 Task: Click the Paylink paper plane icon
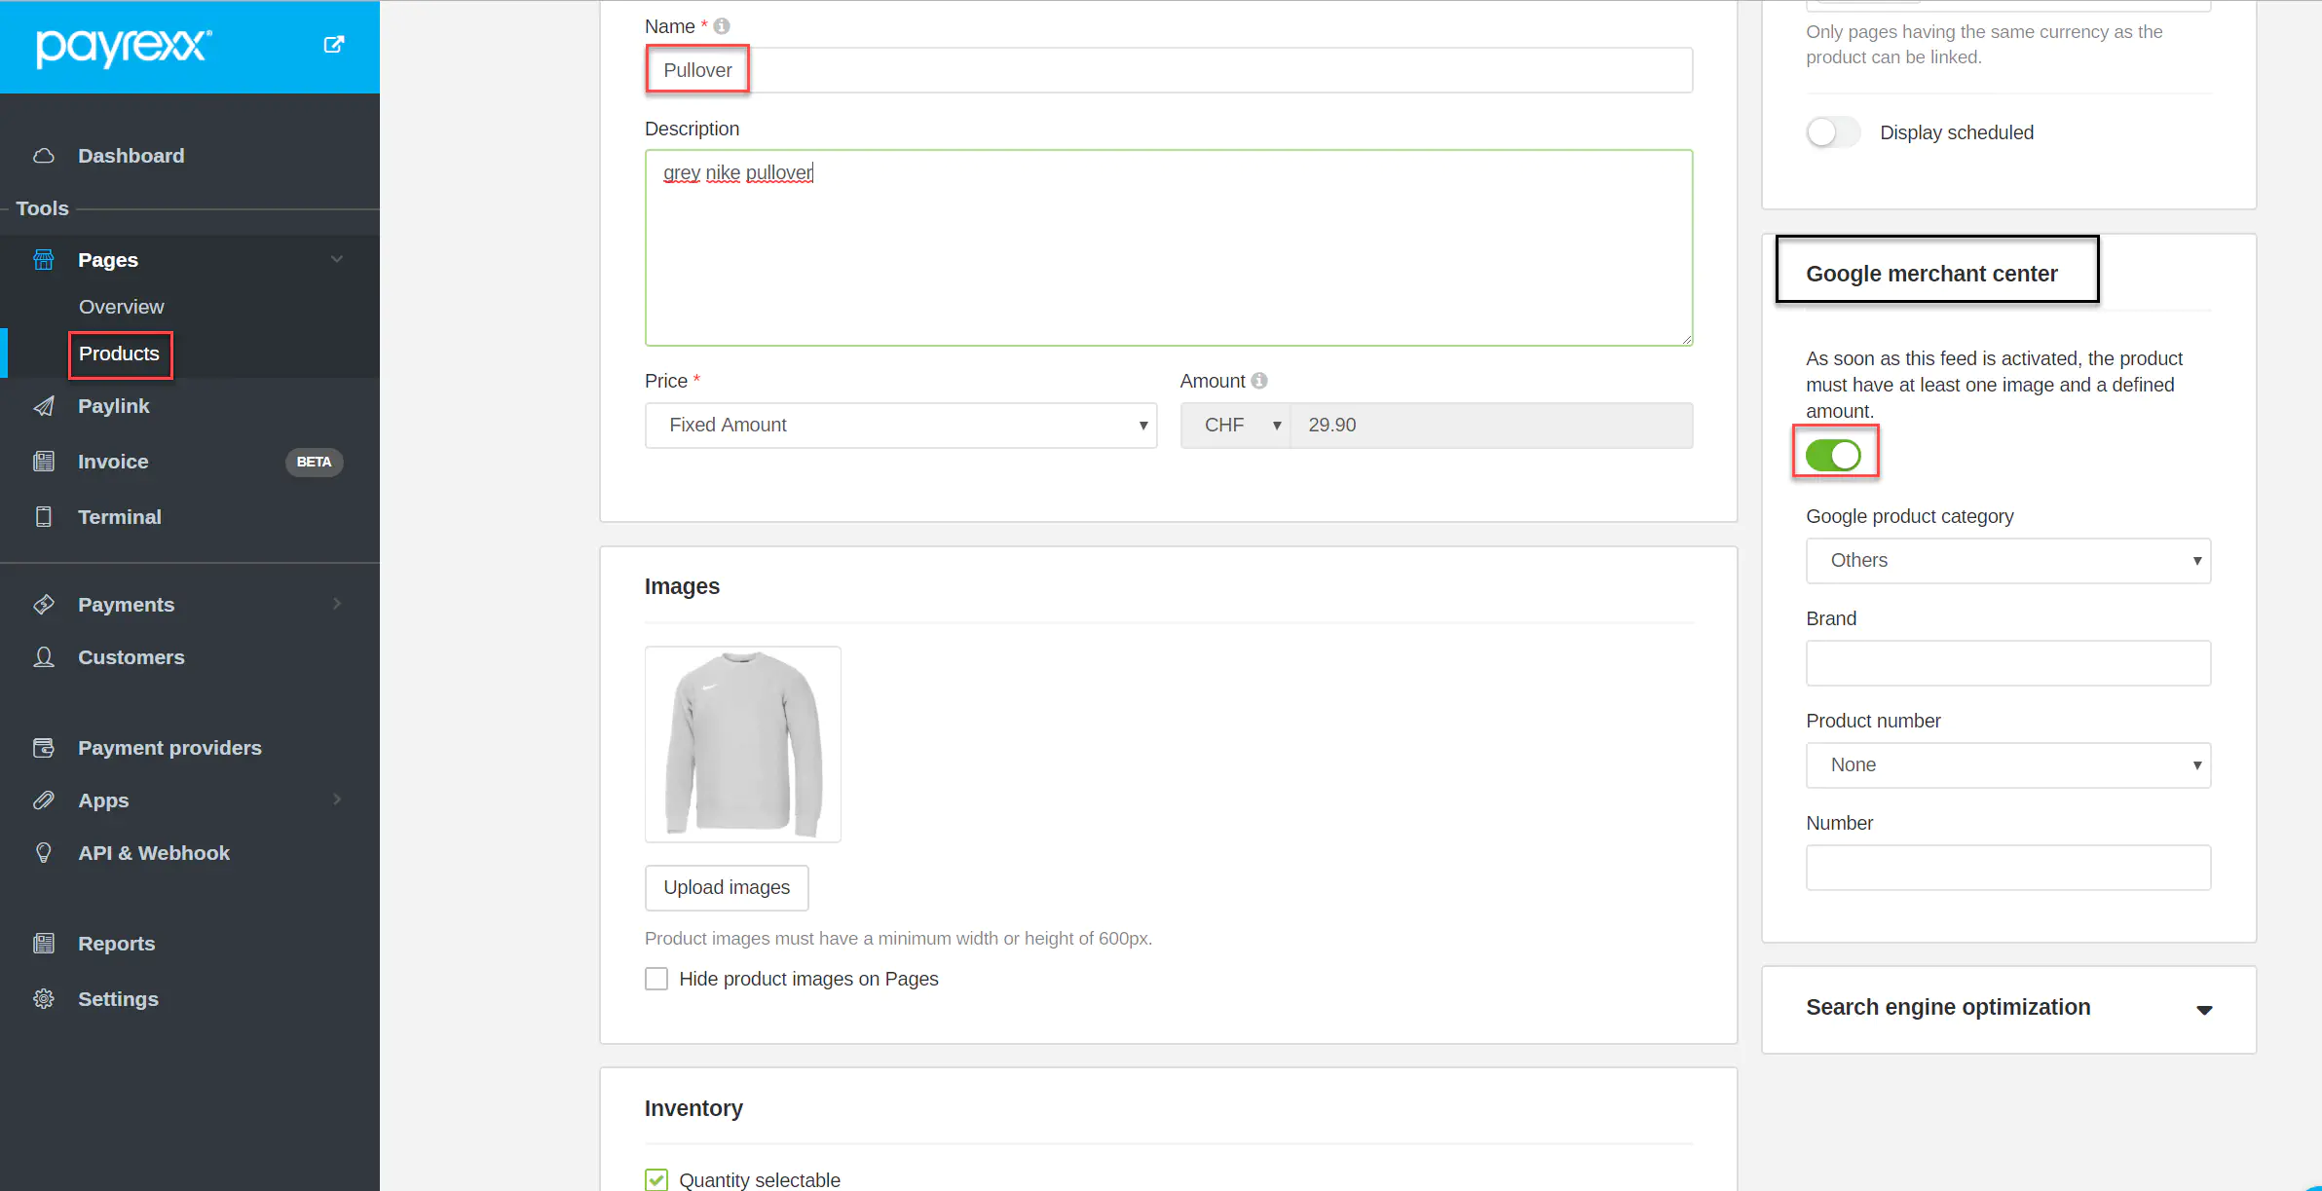click(x=44, y=406)
